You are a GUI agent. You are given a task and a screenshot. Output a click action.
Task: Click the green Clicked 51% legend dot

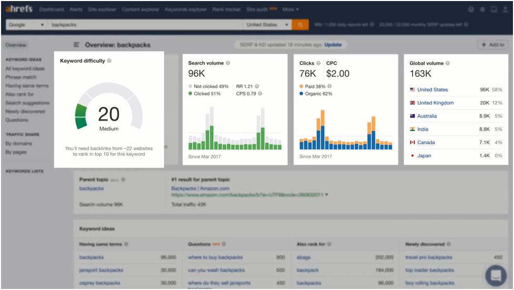[x=190, y=94]
